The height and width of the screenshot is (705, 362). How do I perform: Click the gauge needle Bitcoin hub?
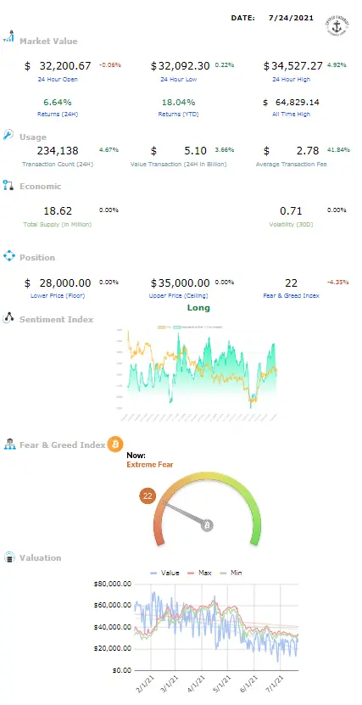[x=207, y=525]
